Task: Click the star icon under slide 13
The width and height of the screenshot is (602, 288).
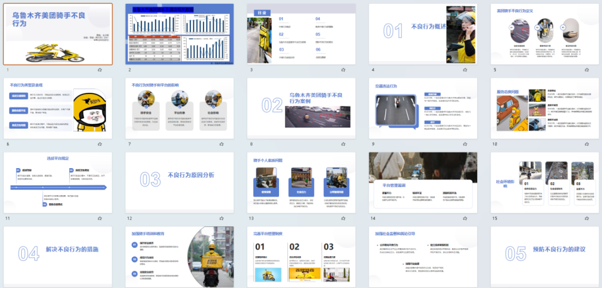Action: pos(343,218)
